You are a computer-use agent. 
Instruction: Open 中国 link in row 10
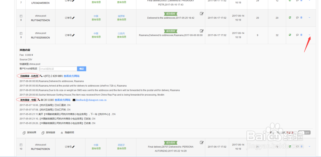pyautogui.click(x=96, y=145)
